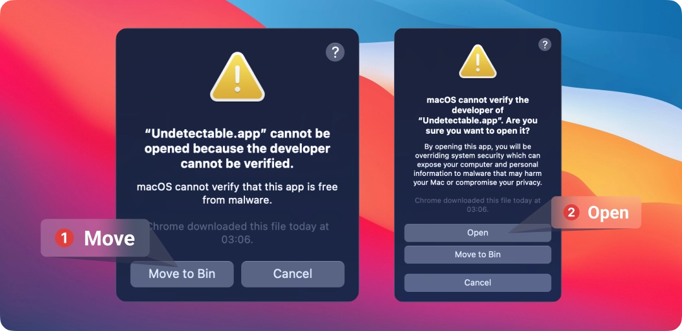The height and width of the screenshot is (331, 682).
Task: Click the left dialog's "Chrome downloaded this file" note
Action: tap(238, 233)
